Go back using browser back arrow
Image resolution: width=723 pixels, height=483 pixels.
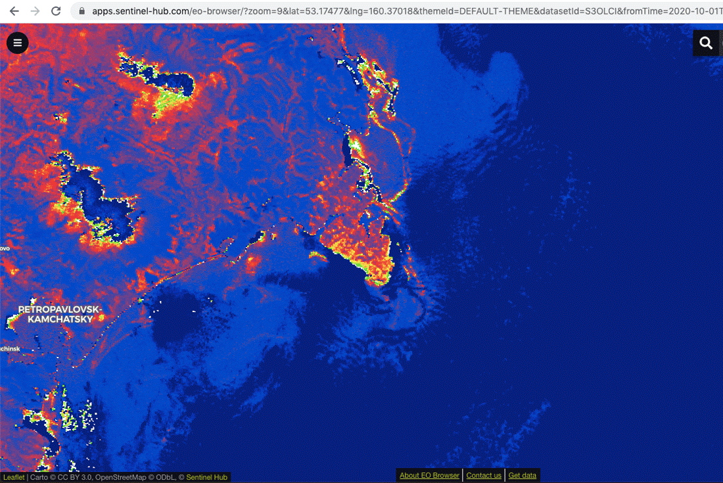[x=14, y=11]
